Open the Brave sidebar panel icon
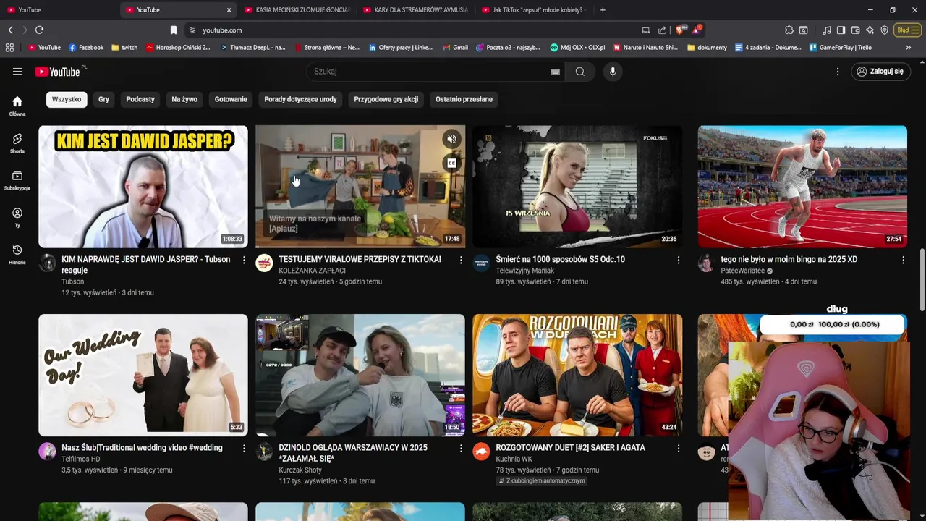This screenshot has height=521, width=926. pos(841,30)
